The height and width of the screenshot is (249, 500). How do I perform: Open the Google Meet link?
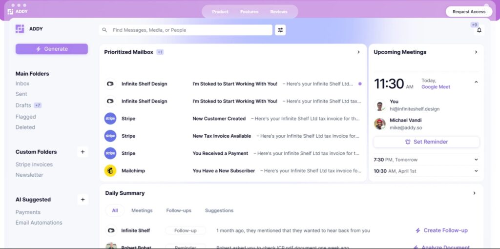(436, 87)
